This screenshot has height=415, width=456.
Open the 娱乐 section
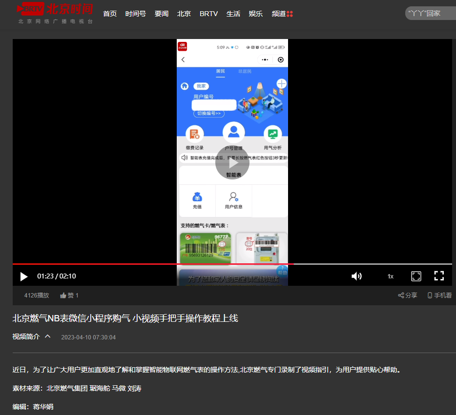[256, 14]
